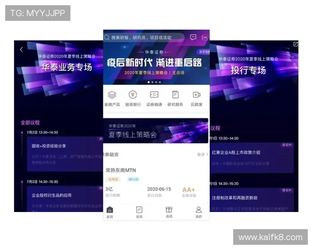Tap the blue tag under 常熟东南MTN
Screen dimensions: 313x250
click(x=134, y=179)
